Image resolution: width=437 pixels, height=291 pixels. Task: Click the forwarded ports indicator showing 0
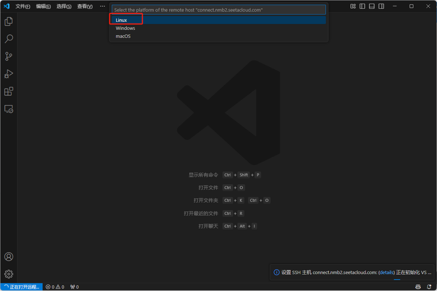coord(74,287)
